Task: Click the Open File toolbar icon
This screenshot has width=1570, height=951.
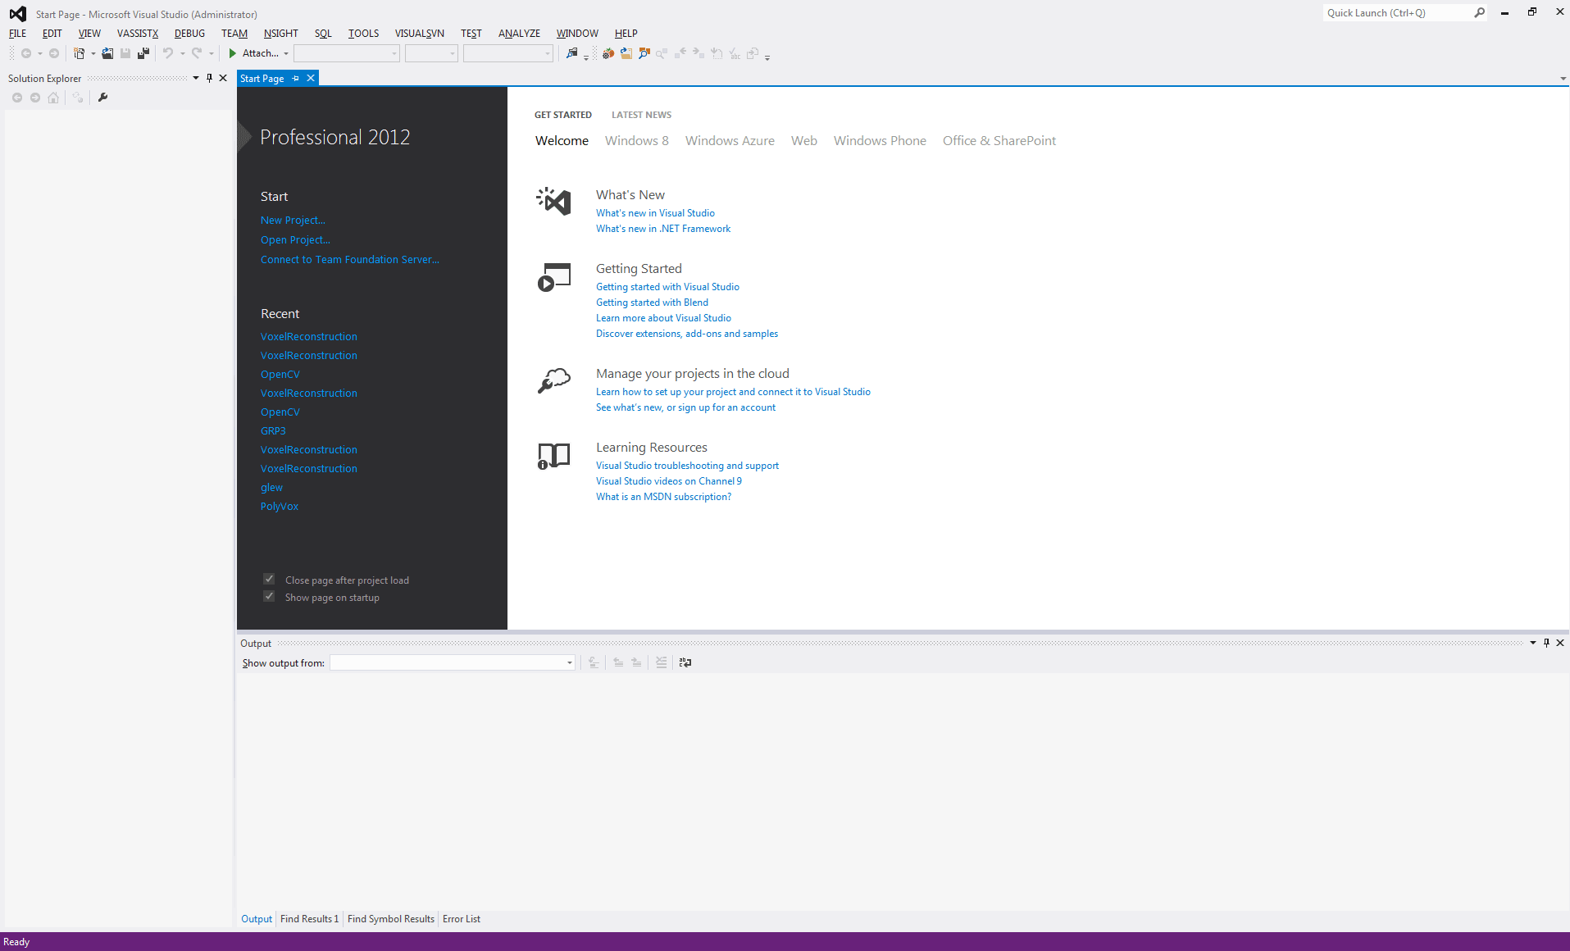Action: (107, 53)
